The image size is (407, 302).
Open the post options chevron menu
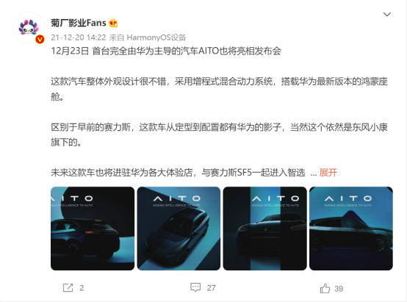click(x=387, y=14)
